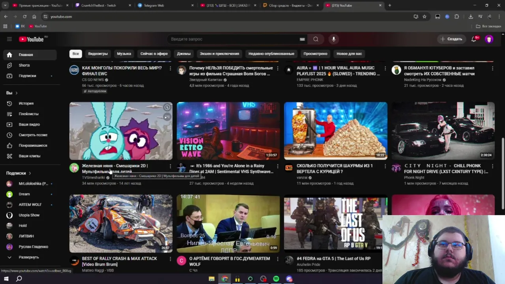Open the Руслан Гладенко subscription channel
The image size is (505, 284).
coord(30,247)
